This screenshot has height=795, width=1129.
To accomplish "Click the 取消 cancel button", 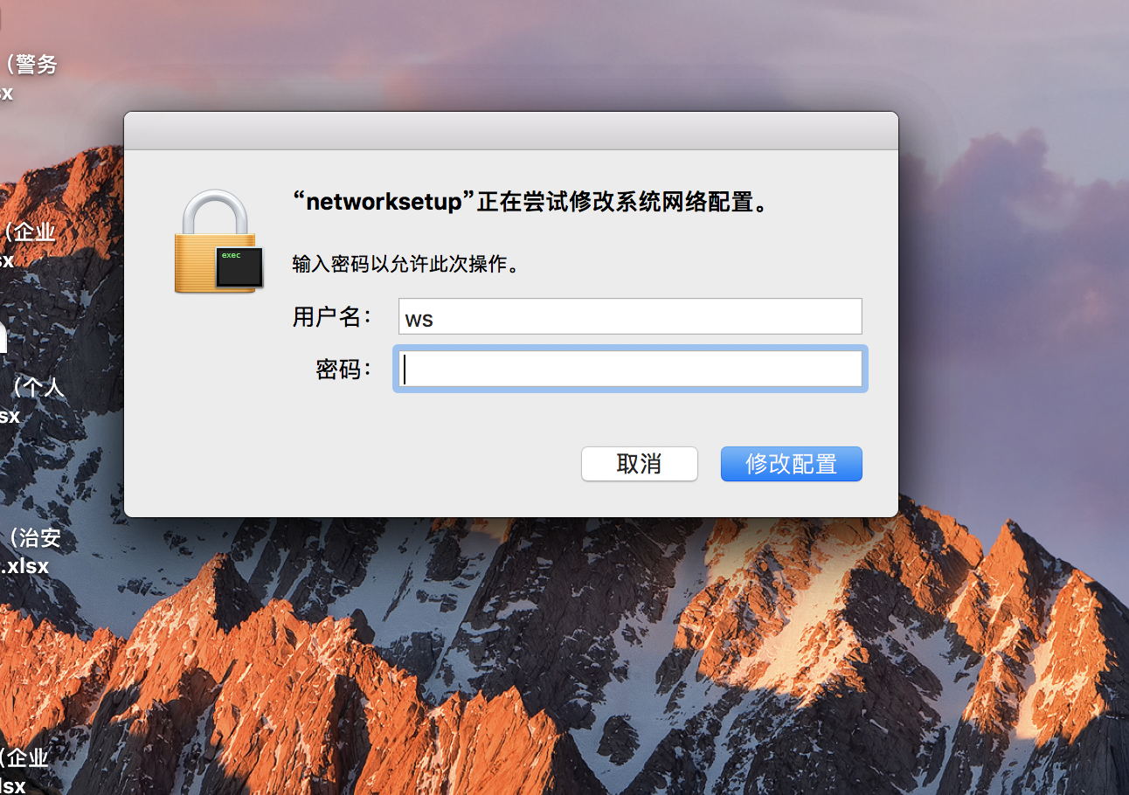I will click(x=640, y=464).
